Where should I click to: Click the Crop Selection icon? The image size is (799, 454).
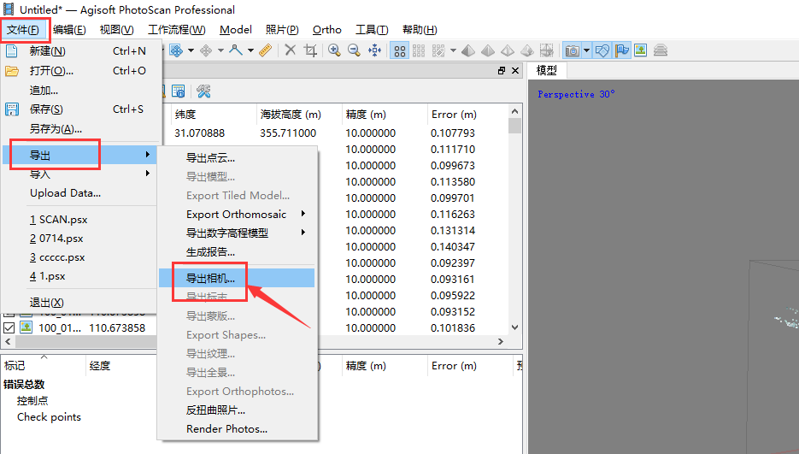tap(310, 50)
